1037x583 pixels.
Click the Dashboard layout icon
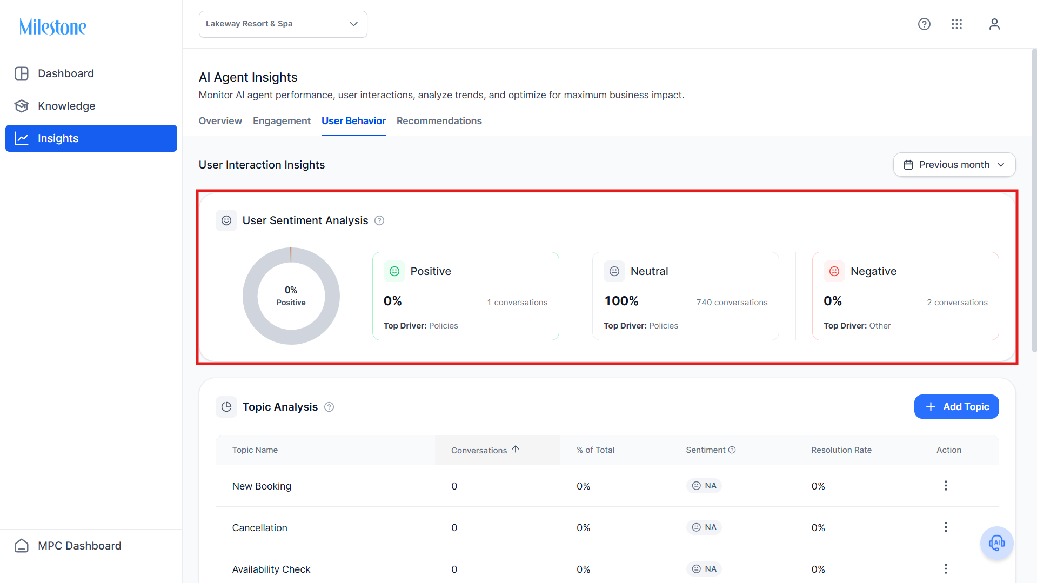(22, 73)
